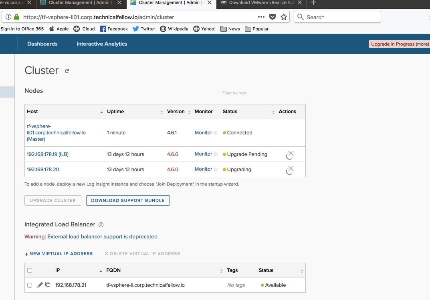This screenshot has width=430, height=300.
Task: Check the box for 192.168.178.21
Action: (30, 285)
